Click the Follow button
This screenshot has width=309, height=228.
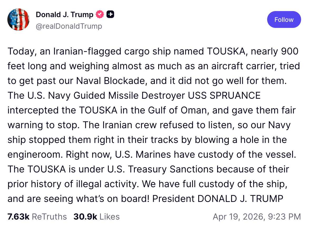[284, 19]
